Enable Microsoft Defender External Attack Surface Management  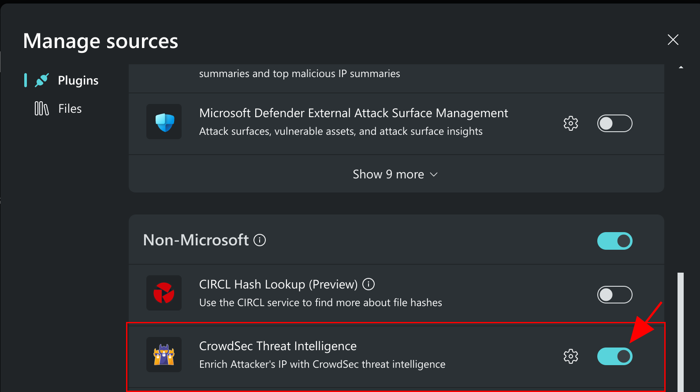click(x=614, y=123)
